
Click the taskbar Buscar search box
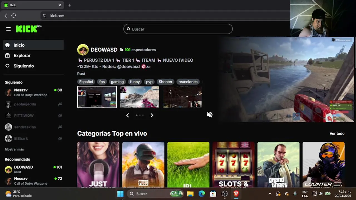[x=156, y=194]
